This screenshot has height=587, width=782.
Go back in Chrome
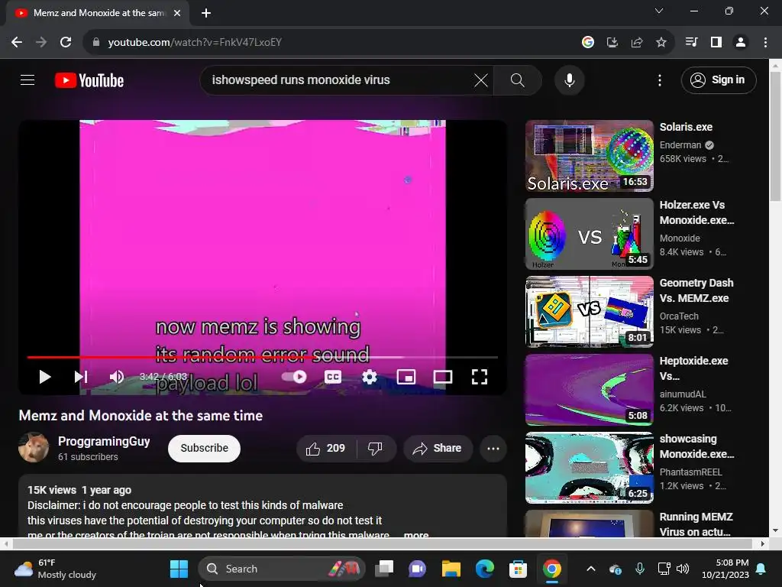pyautogui.click(x=17, y=42)
